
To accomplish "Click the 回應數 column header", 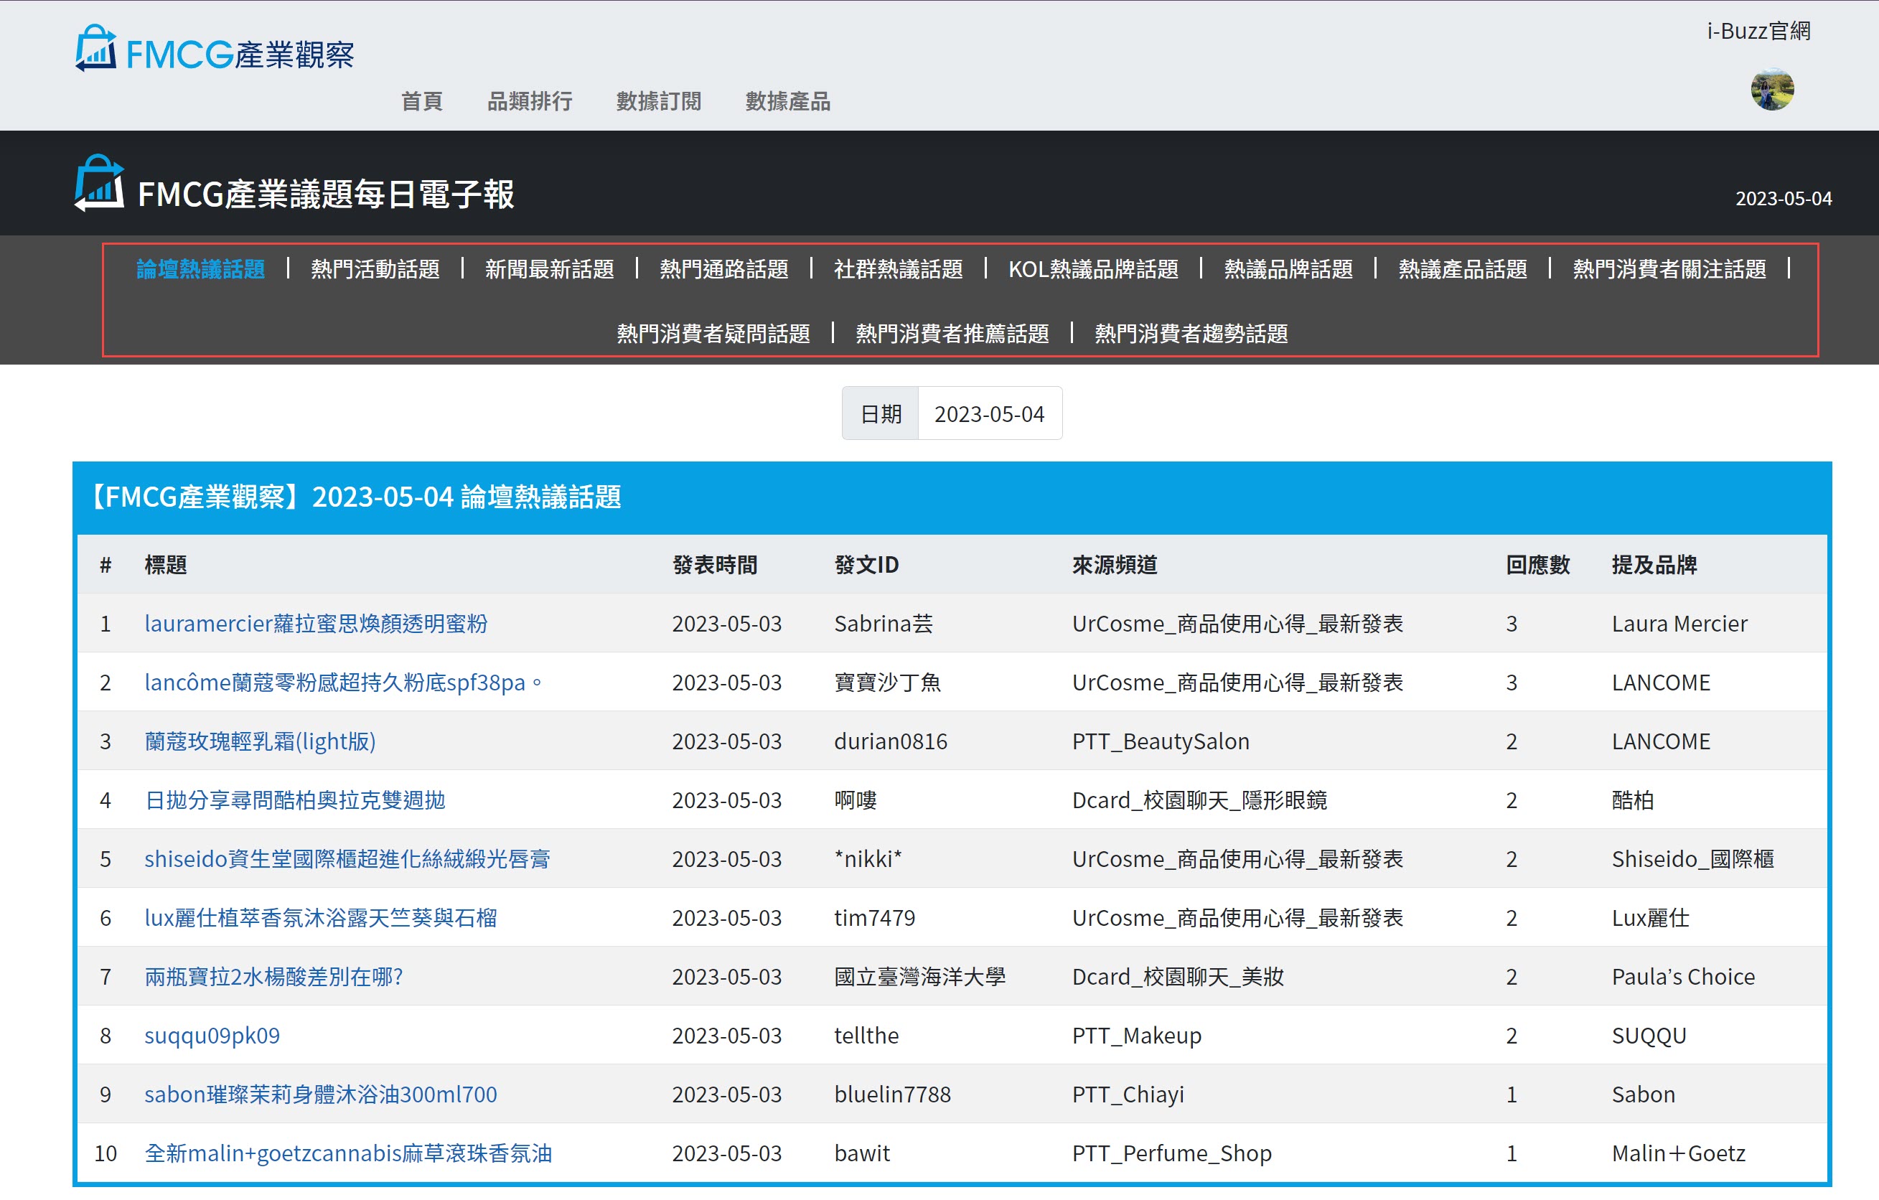I will tap(1537, 565).
